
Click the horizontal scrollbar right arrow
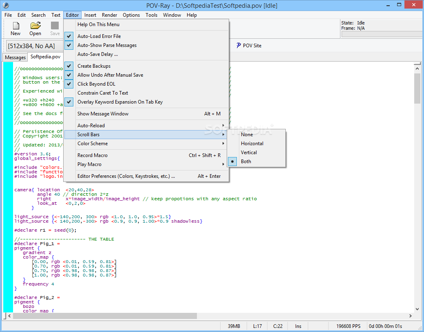(411, 316)
